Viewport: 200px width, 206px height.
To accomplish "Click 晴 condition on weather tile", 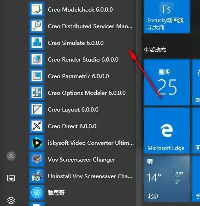I will (x=150, y=162).
